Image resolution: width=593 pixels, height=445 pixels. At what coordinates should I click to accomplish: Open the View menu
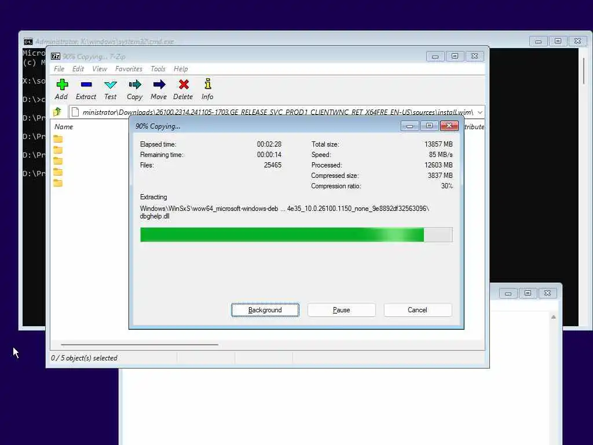coord(100,69)
